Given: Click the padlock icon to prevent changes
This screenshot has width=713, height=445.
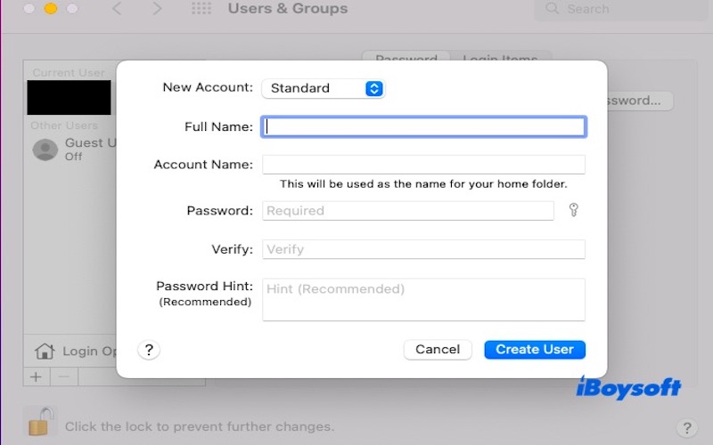Looking at the screenshot, I should 37,422.
